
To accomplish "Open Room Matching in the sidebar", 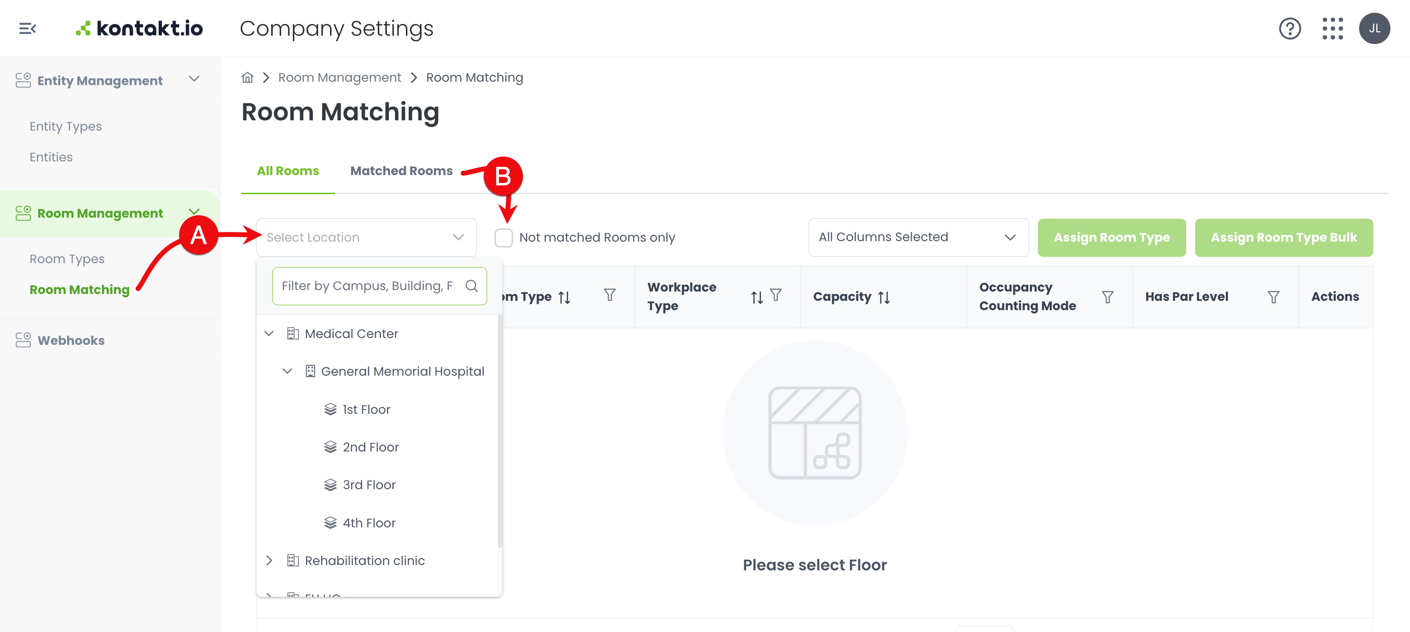I will 79,290.
